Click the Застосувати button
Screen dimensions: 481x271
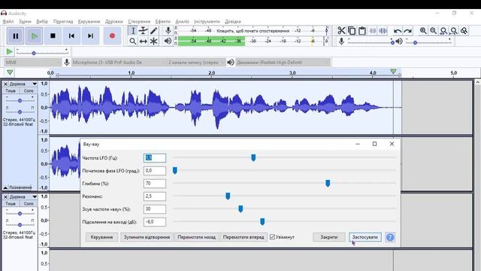coord(365,237)
